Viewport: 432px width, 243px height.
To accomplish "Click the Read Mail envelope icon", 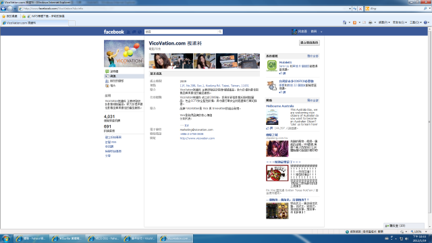I will 364,22.
